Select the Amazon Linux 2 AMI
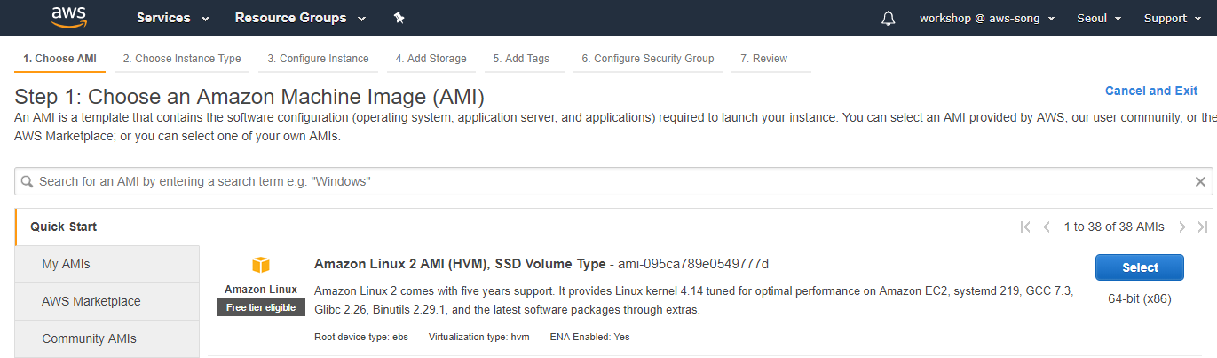This screenshot has width=1217, height=358. (x=1140, y=267)
